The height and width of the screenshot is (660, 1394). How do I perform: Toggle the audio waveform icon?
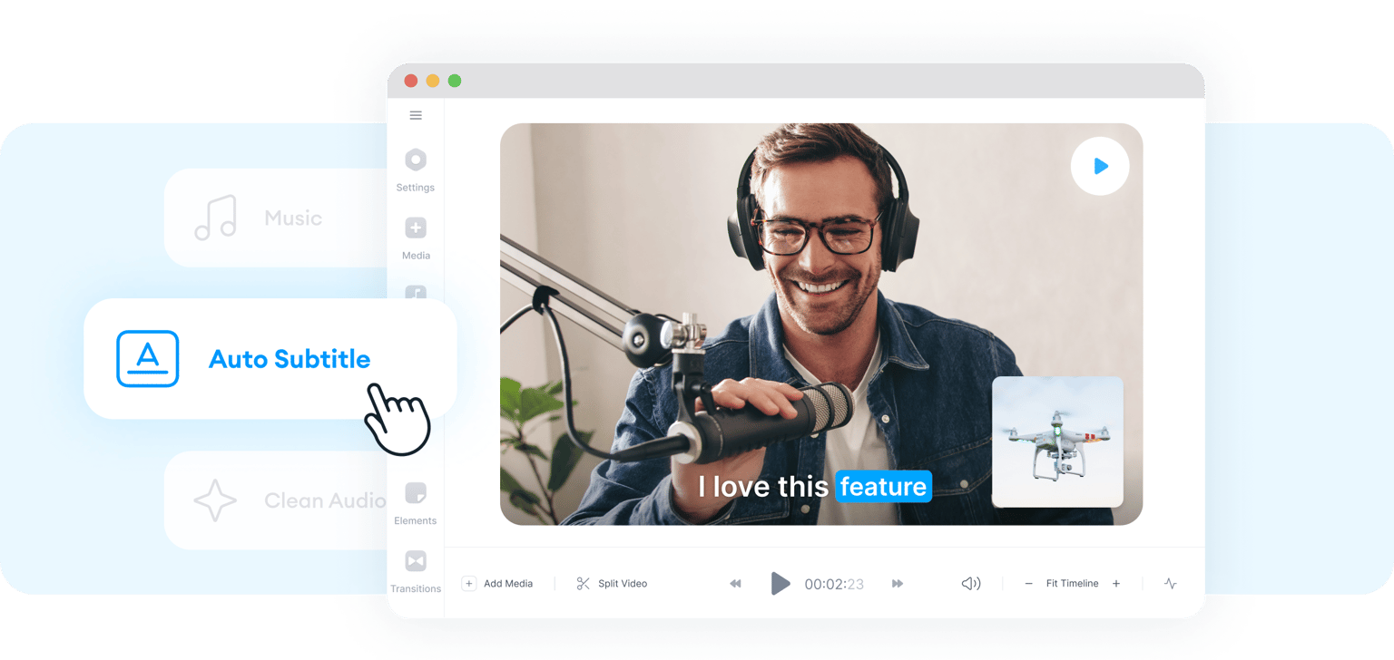[1171, 584]
